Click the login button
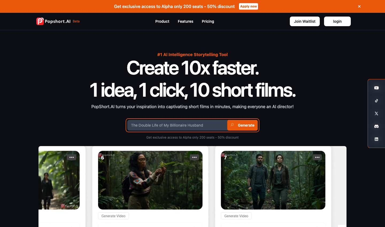Image resolution: width=385 pixels, height=227 pixels. [337, 21]
